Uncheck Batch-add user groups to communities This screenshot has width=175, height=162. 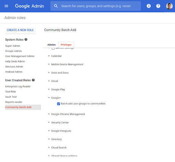point(58,104)
